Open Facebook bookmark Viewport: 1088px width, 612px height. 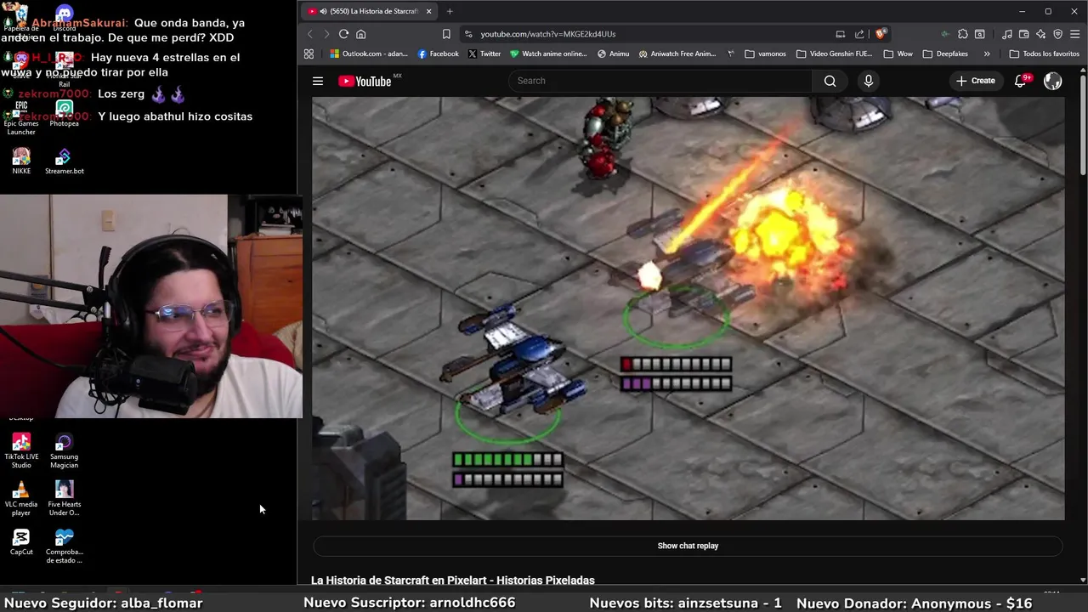(x=438, y=54)
